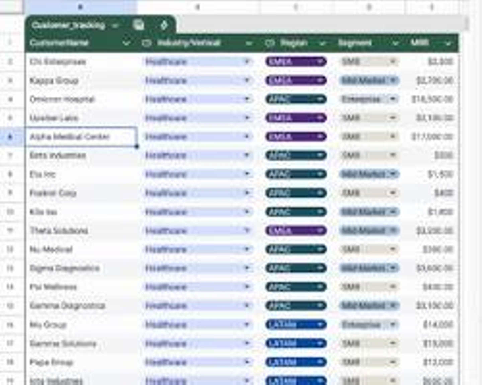Open EMEA region chip for Upsilon Labs
Screen dimensions: 482x385
click(x=296, y=118)
